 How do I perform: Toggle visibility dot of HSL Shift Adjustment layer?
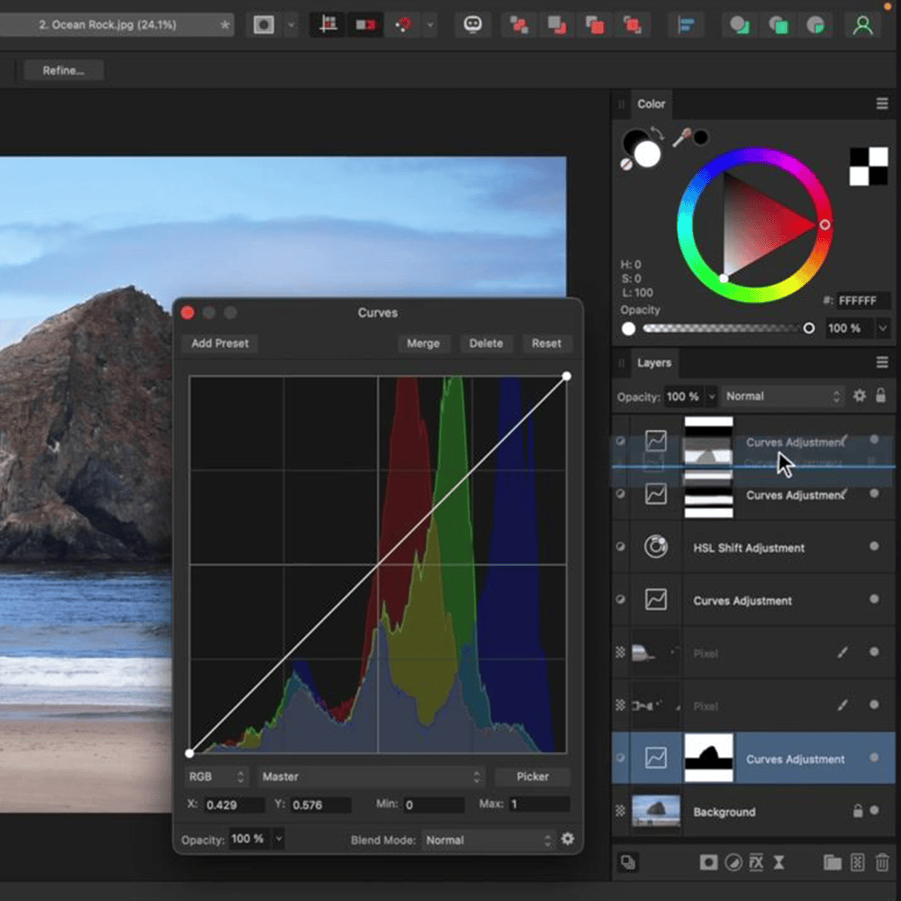click(x=874, y=547)
